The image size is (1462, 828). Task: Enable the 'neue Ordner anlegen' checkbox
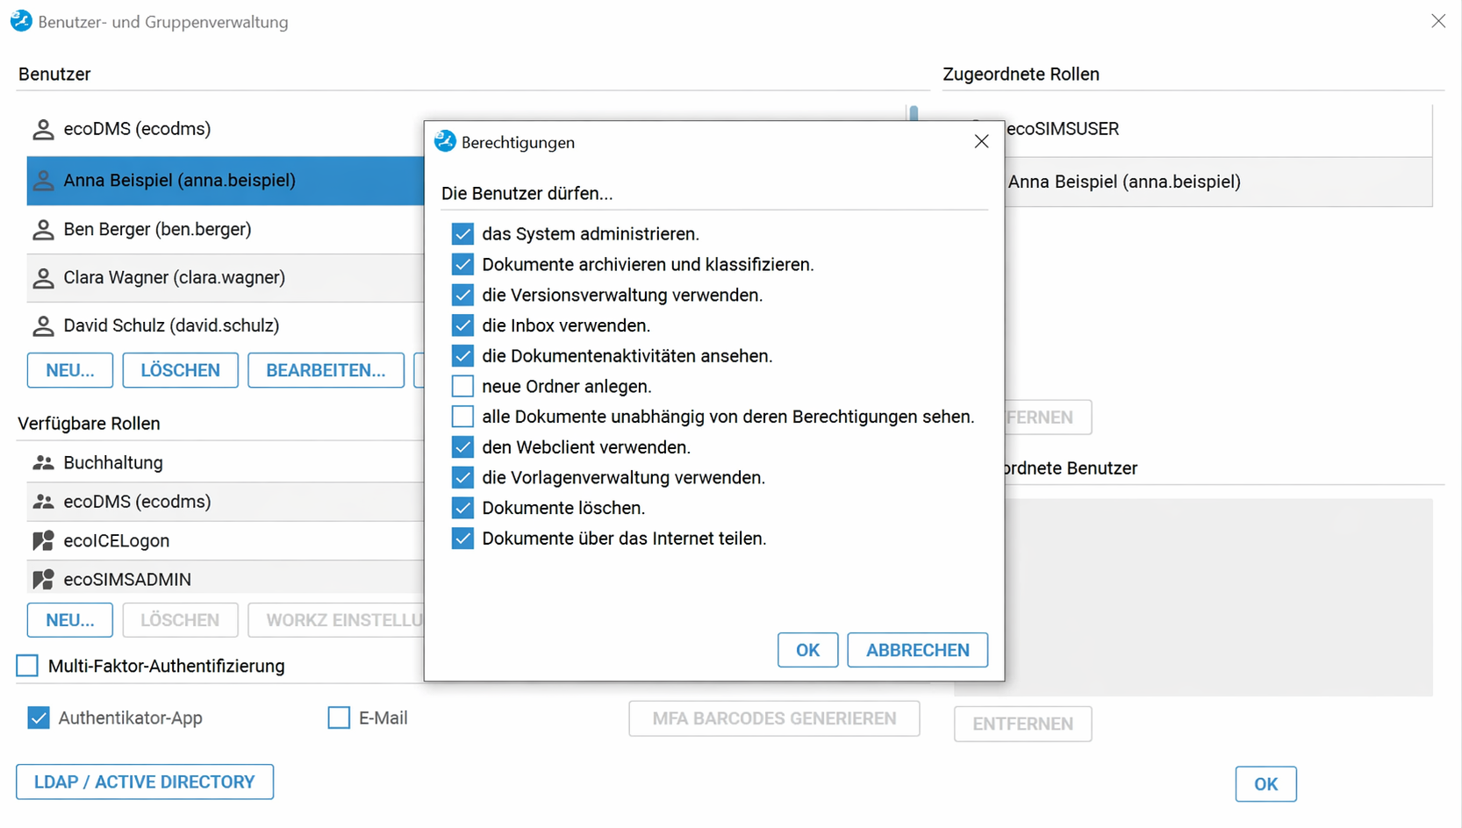click(462, 387)
